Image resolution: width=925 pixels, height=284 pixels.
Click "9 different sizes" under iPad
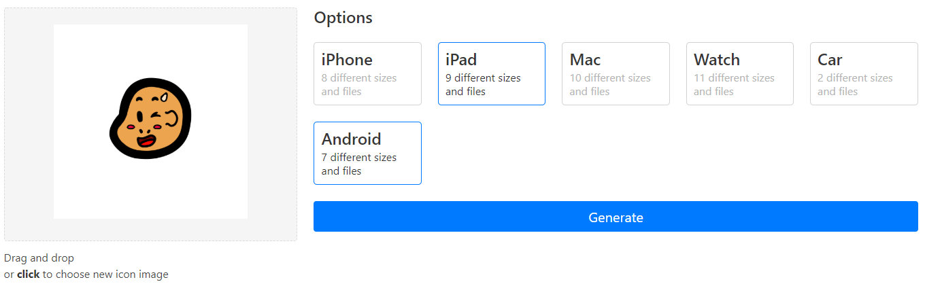(x=483, y=78)
